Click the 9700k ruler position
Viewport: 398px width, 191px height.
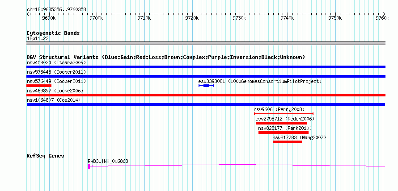pos(97,18)
